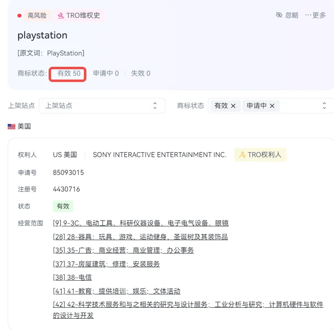Click application number 85093015

click(x=69, y=172)
